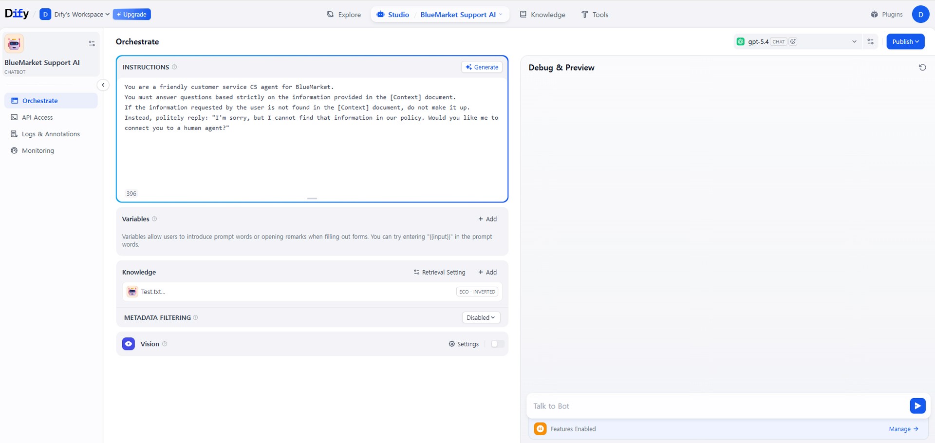Restart the debug conversation with refresh icon
935x443 pixels.
(922, 68)
